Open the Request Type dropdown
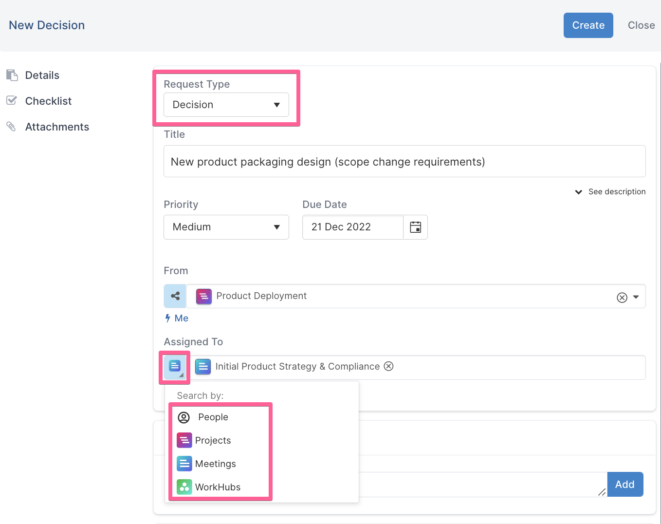Screen dimensions: 661x524 [226, 105]
